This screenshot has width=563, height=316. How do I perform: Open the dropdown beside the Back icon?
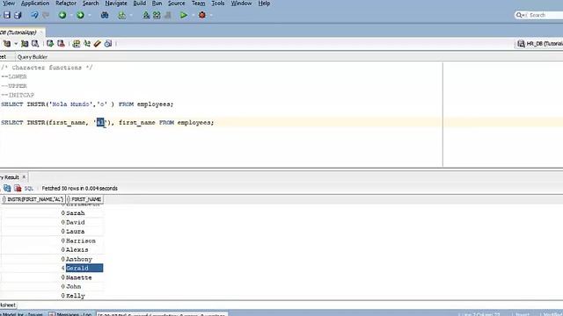[71, 16]
